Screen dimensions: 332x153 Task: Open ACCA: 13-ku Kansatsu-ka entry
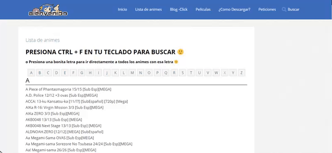[x=77, y=101]
